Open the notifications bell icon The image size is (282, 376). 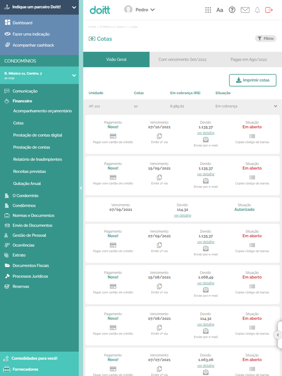point(257,10)
